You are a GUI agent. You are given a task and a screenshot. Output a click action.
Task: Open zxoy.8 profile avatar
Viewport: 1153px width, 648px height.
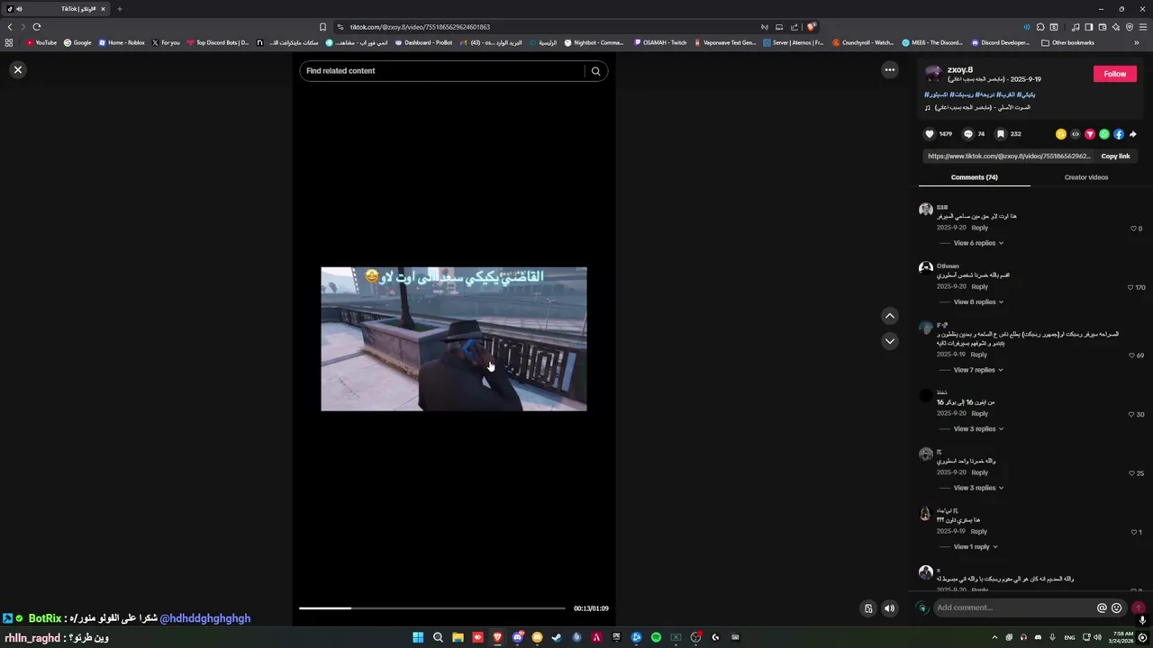(x=934, y=74)
